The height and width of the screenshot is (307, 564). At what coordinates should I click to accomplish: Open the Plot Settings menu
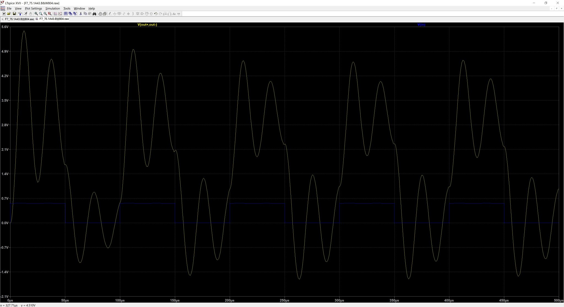pyautogui.click(x=33, y=9)
